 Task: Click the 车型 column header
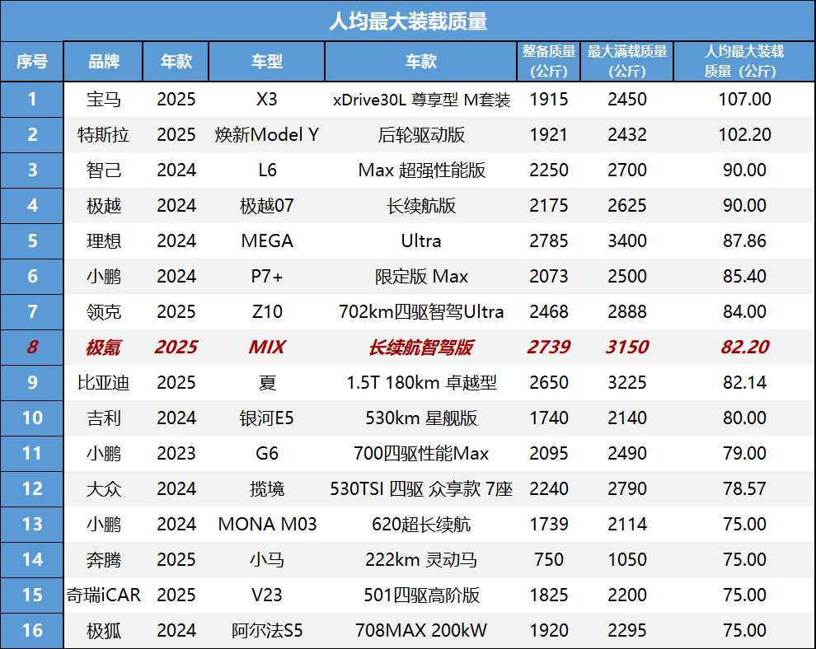[x=266, y=62]
